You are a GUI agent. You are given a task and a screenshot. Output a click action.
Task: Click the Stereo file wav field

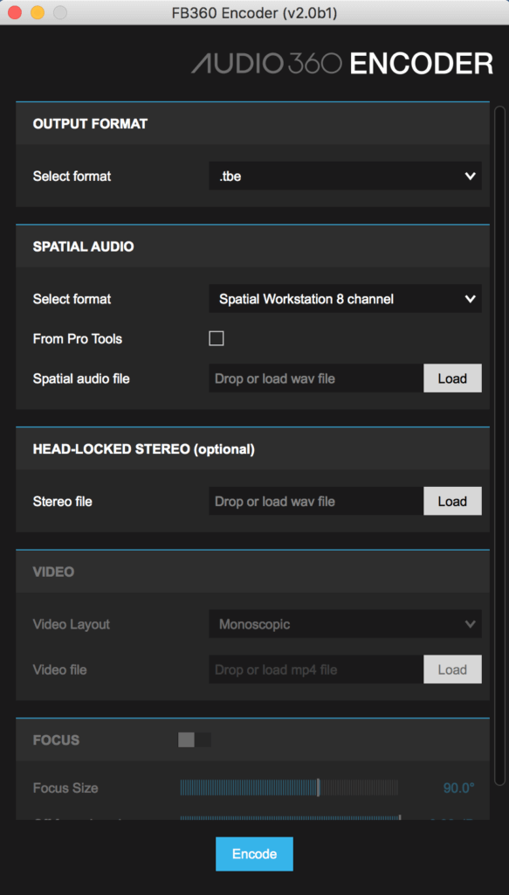pyautogui.click(x=316, y=501)
